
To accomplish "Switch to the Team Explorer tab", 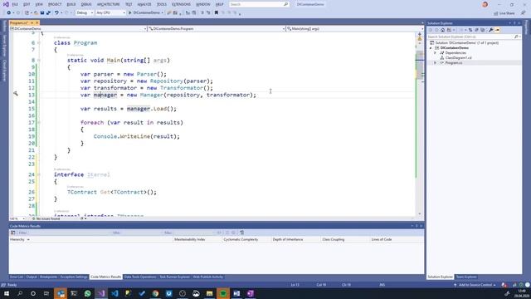I will pyautogui.click(x=466, y=277).
